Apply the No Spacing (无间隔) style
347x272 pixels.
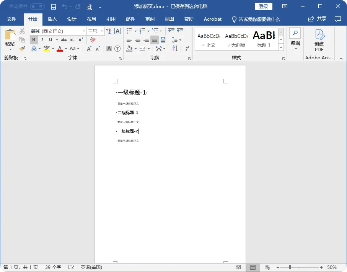[x=236, y=39]
